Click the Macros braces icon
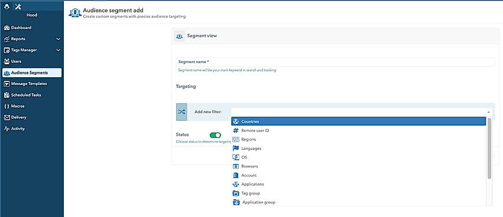 point(7,106)
